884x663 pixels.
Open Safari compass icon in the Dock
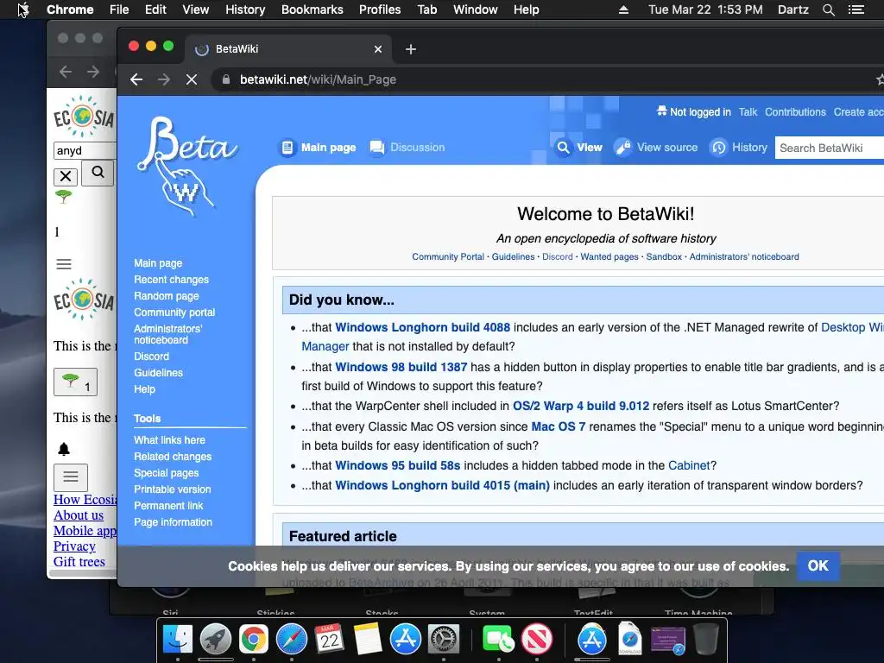tap(292, 640)
